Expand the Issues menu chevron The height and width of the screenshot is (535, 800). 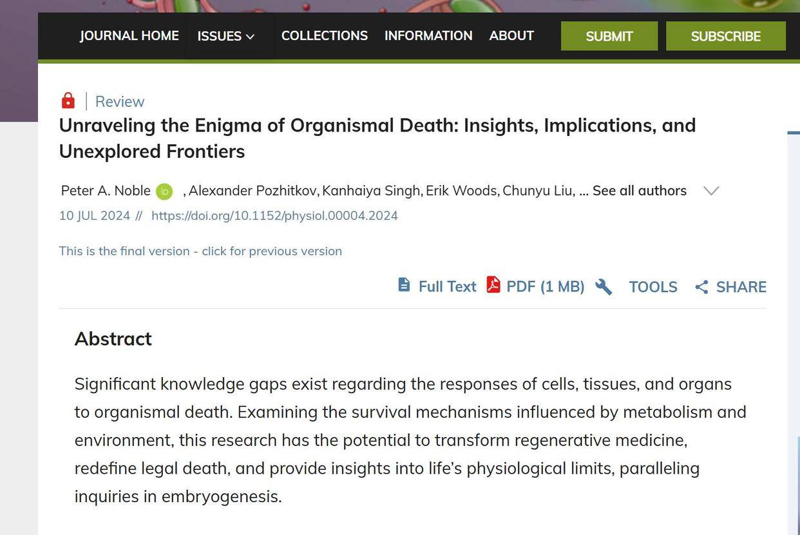point(250,37)
